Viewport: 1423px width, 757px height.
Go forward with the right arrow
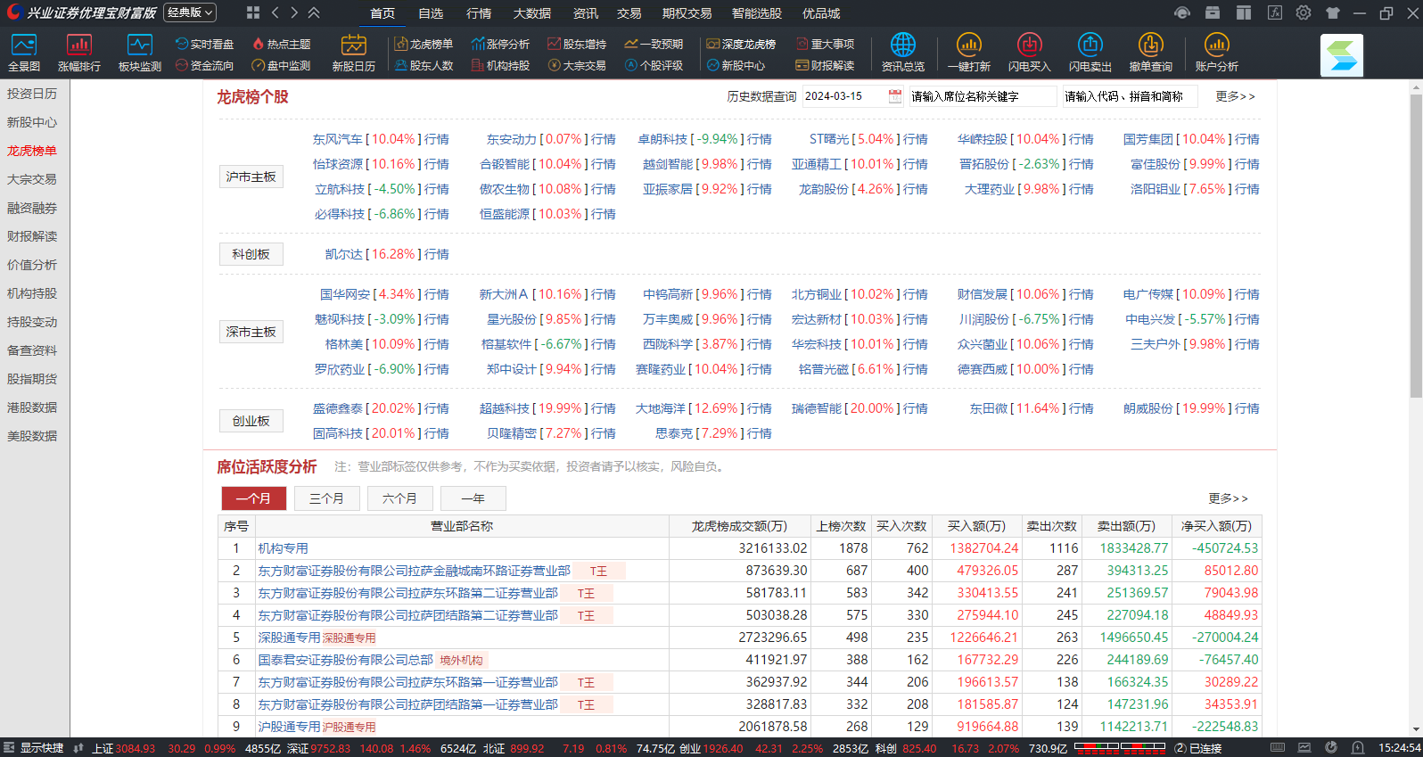(x=294, y=12)
